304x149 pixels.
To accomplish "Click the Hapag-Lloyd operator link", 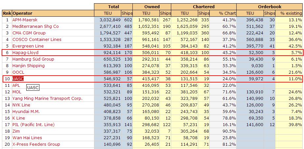I will pyautogui.click(x=26, y=52).
